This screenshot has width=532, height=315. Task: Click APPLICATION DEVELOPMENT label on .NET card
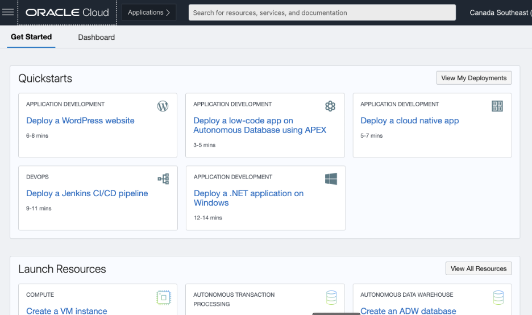[233, 177]
